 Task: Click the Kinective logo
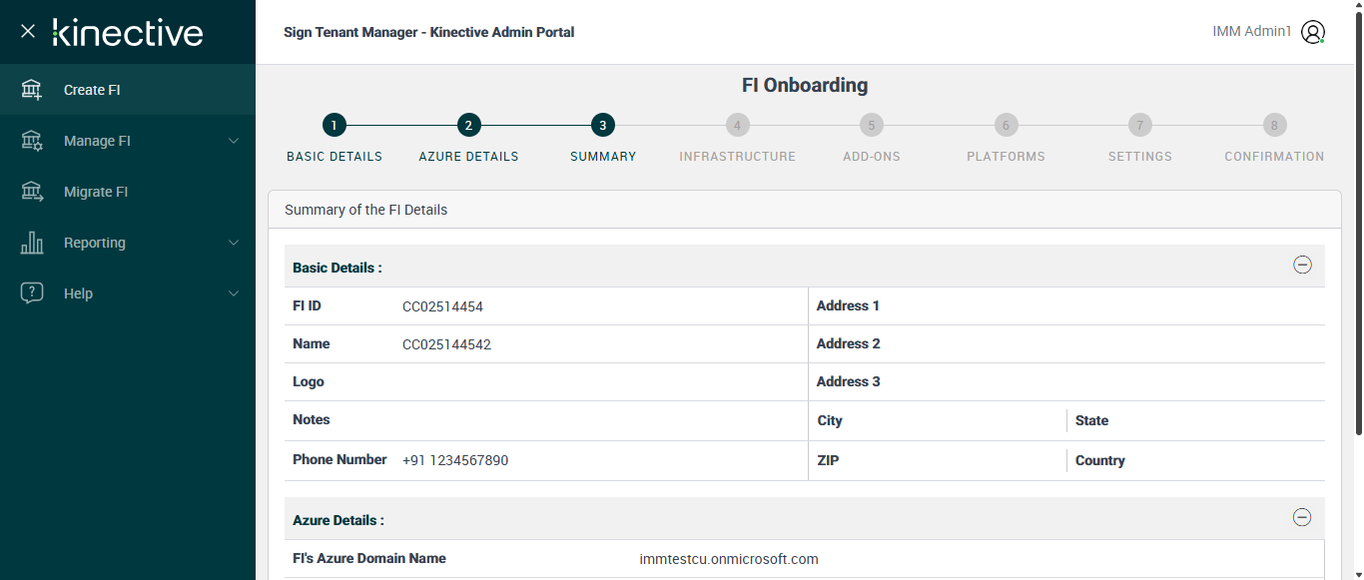point(128,32)
